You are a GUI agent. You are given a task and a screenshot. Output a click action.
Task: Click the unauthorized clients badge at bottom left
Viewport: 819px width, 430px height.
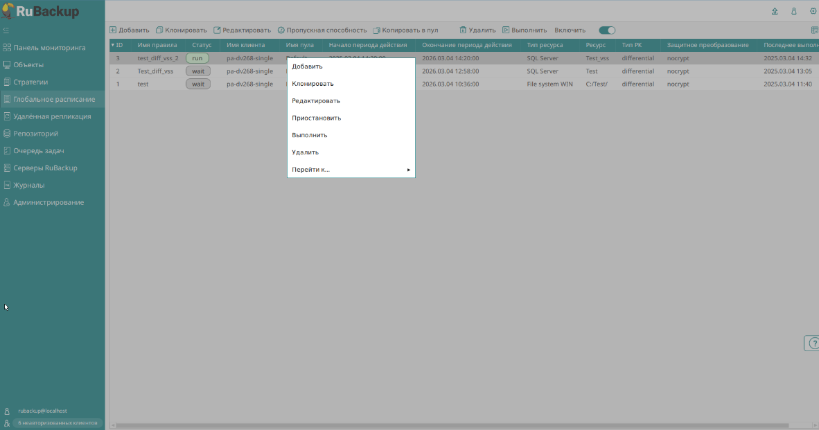click(x=58, y=422)
